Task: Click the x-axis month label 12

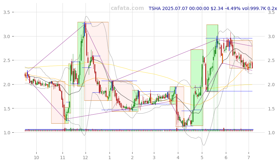Action: coord(86,158)
